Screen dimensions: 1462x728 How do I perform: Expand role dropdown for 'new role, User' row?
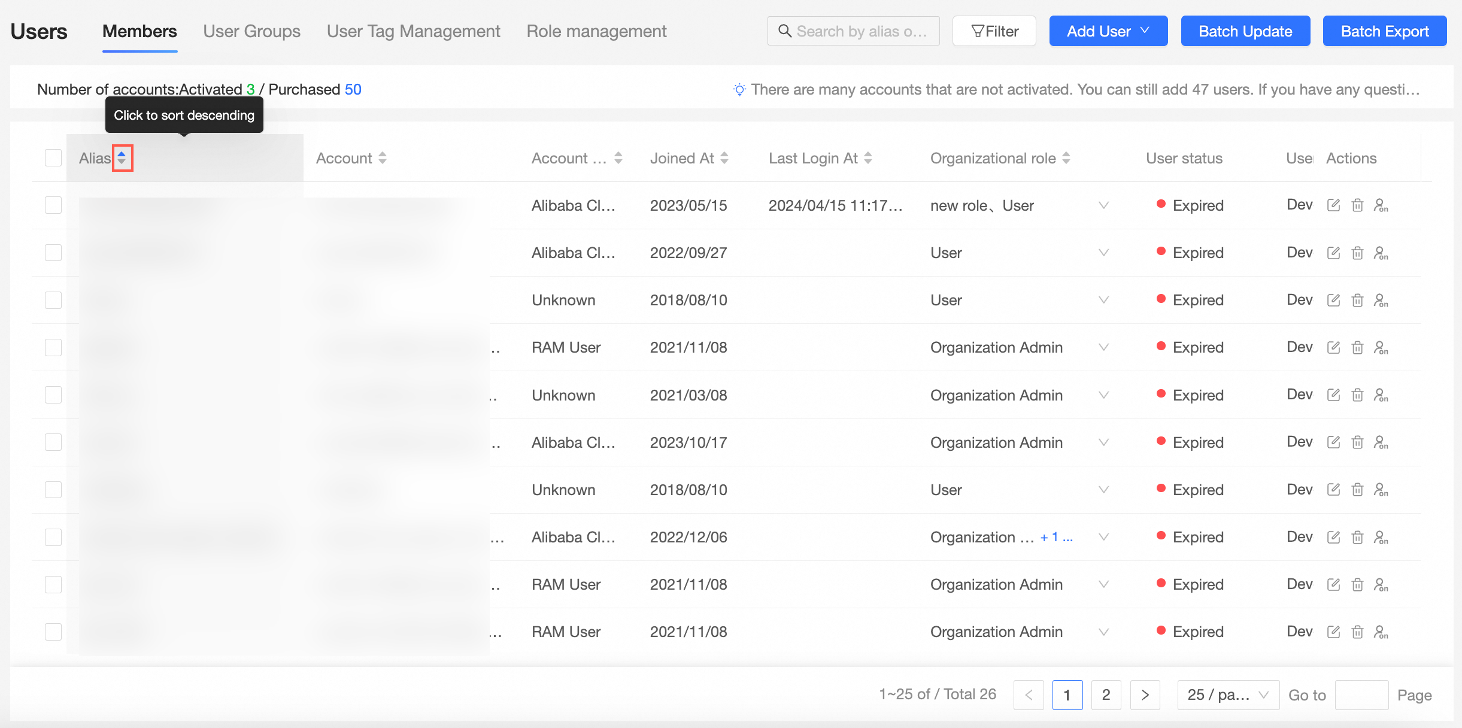[1103, 205]
